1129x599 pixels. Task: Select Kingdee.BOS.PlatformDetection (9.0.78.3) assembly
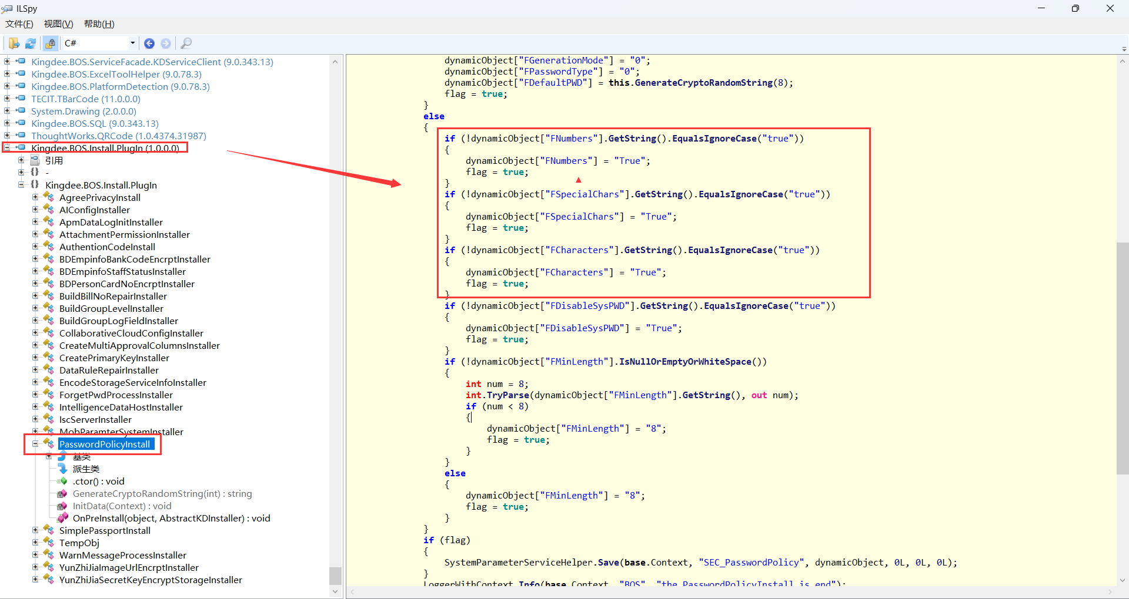[121, 86]
